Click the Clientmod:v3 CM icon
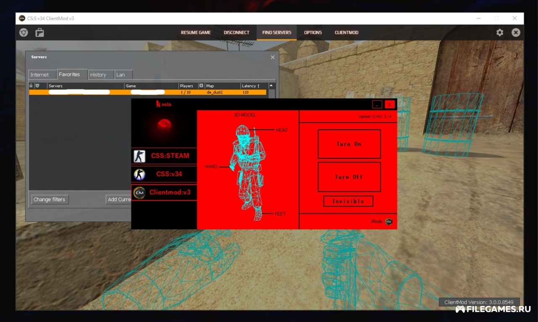The height and width of the screenshot is (322, 538). click(x=140, y=193)
